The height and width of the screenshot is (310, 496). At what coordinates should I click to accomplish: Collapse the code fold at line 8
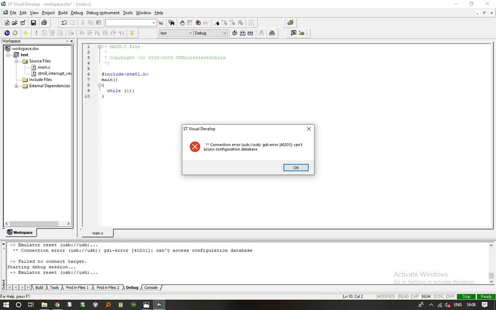99,85
